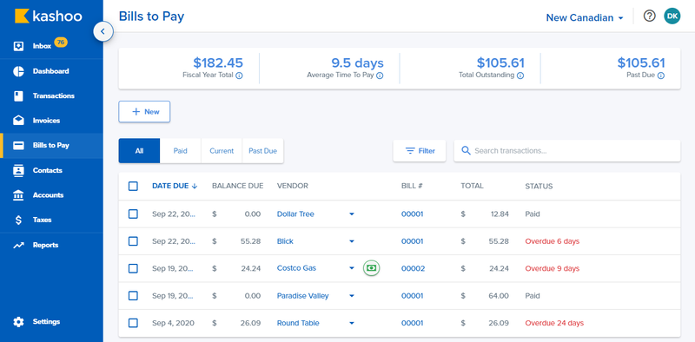Click the Taxes dollar sign icon
This screenshot has height=342, width=695.
pyautogui.click(x=18, y=220)
